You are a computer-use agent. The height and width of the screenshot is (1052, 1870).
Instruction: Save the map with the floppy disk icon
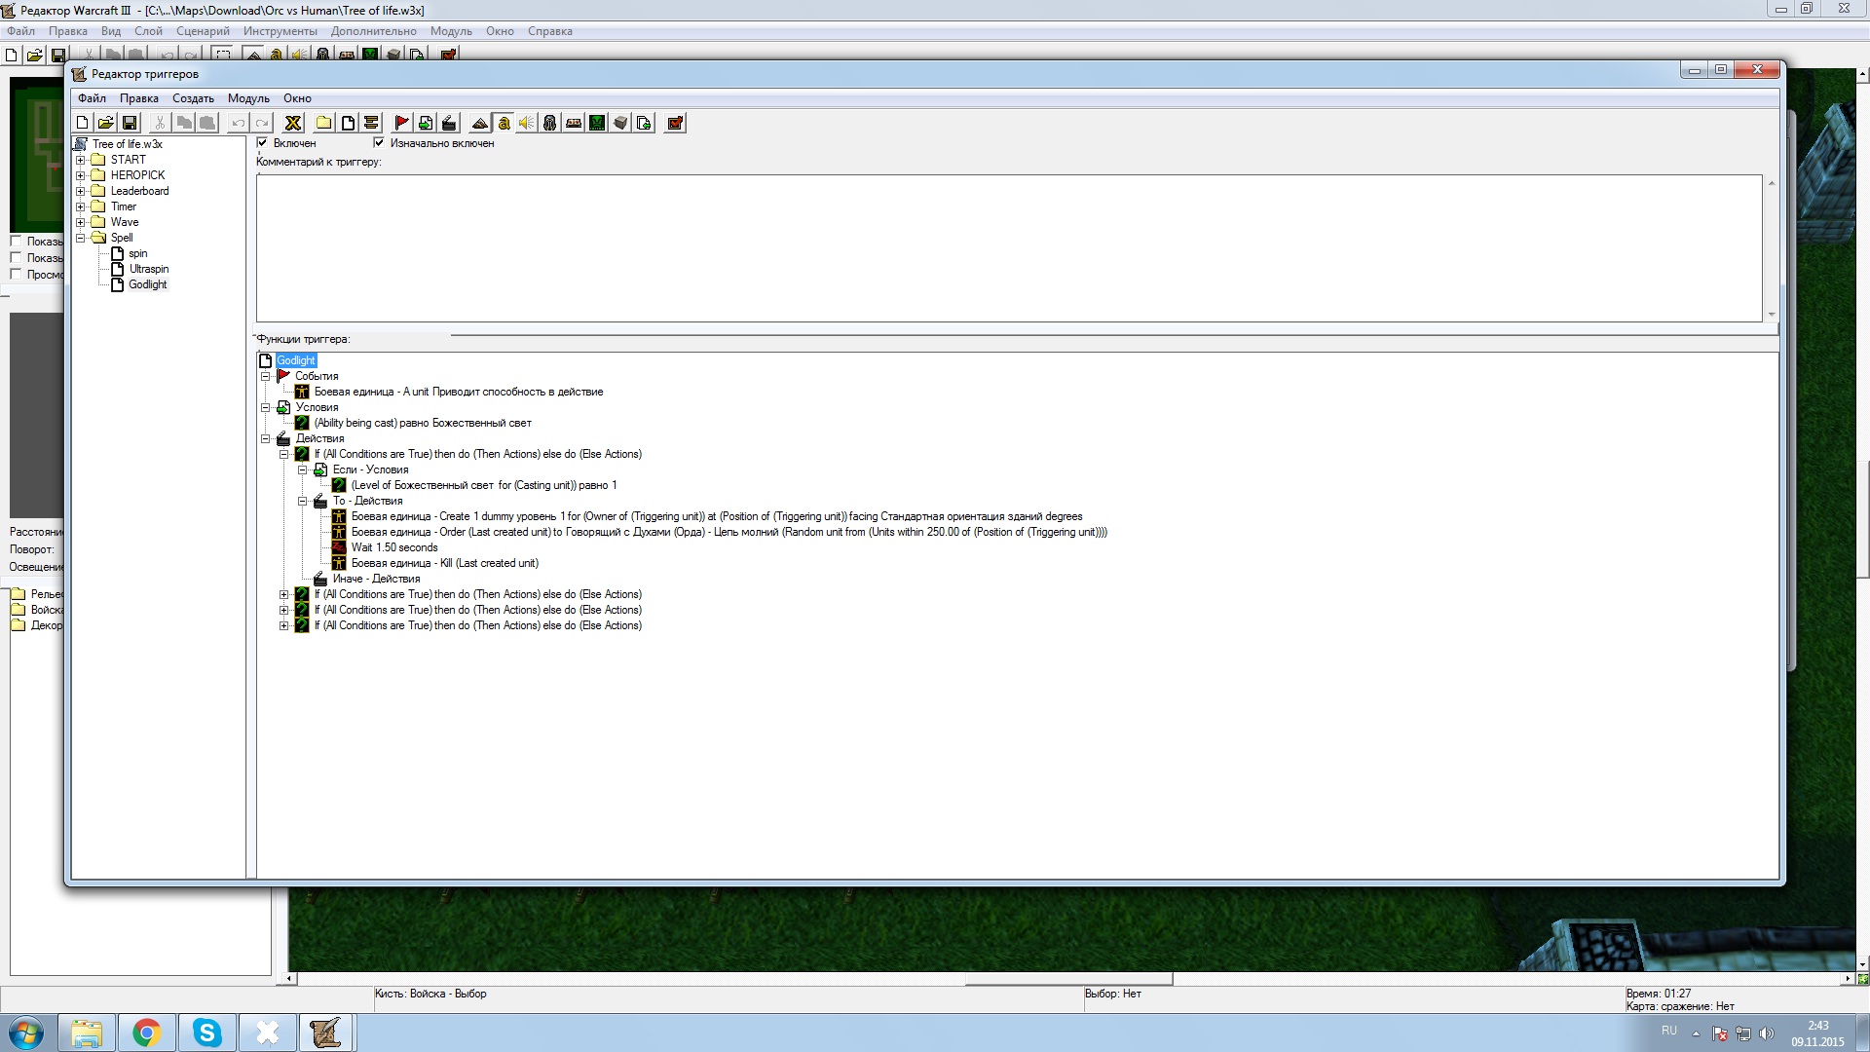tap(130, 123)
